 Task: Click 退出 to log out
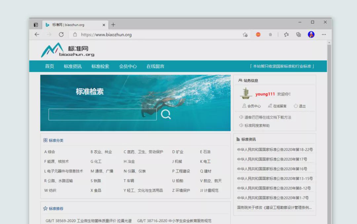299,106
